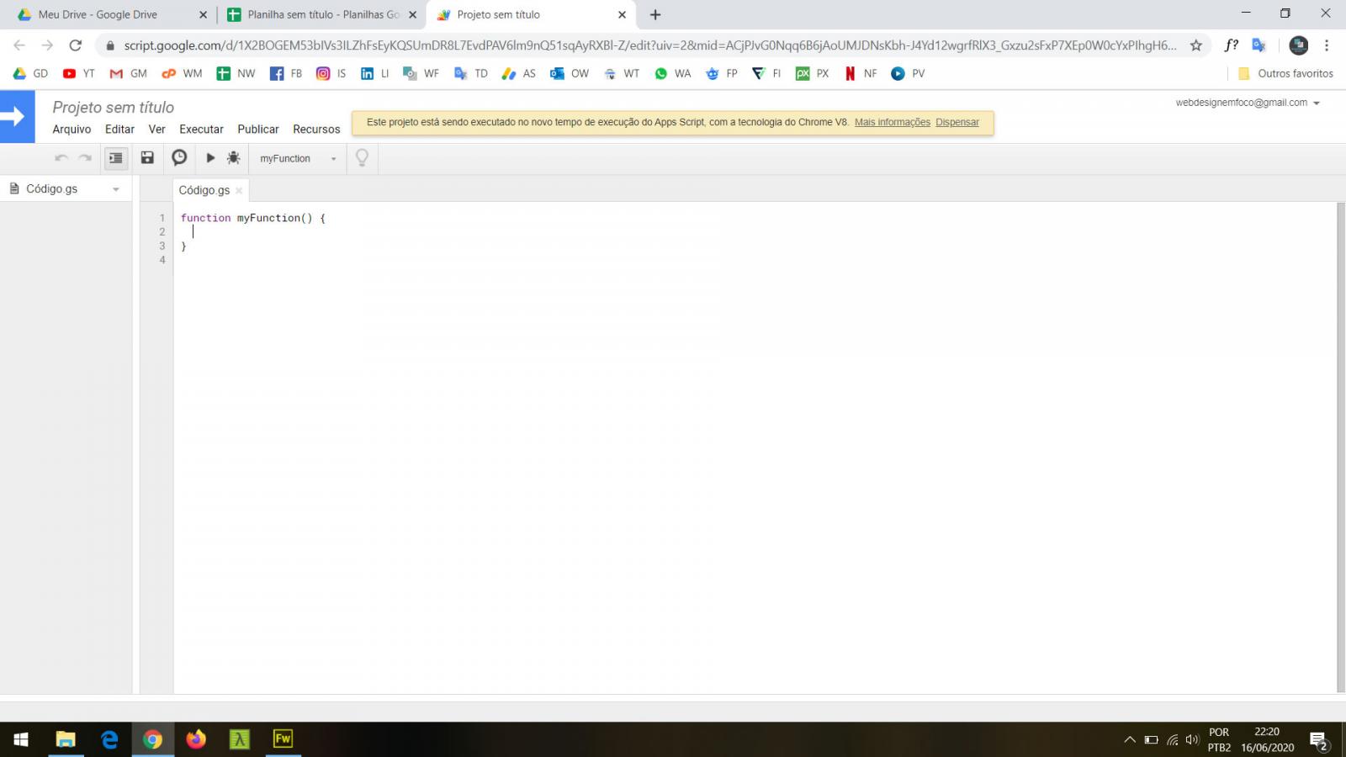Switch to the Código.gs editor tab
The width and height of the screenshot is (1346, 757).
(x=204, y=191)
